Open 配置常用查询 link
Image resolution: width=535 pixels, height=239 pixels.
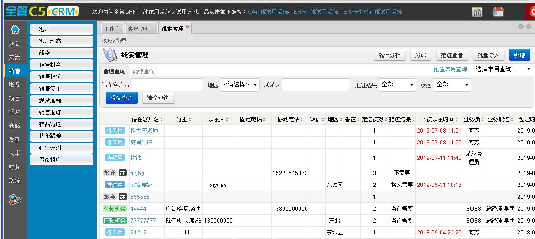(x=450, y=69)
